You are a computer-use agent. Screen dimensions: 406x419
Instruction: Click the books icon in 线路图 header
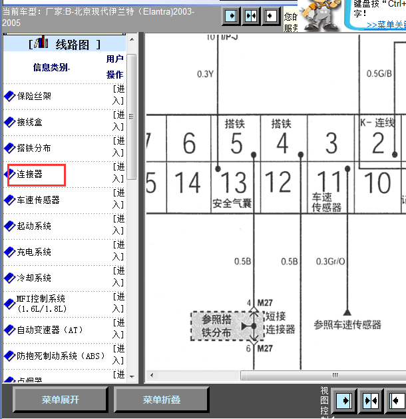tap(41, 42)
